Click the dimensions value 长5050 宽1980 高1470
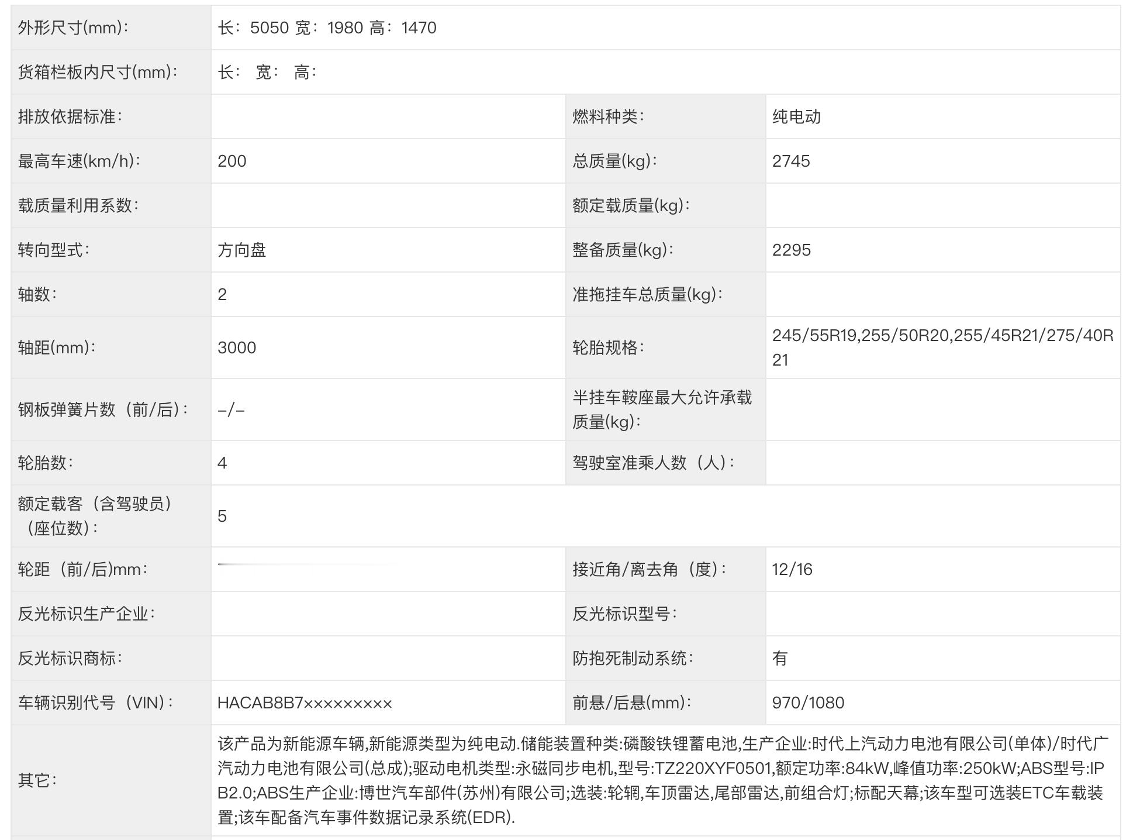This screenshot has width=1133, height=840. 327,27
